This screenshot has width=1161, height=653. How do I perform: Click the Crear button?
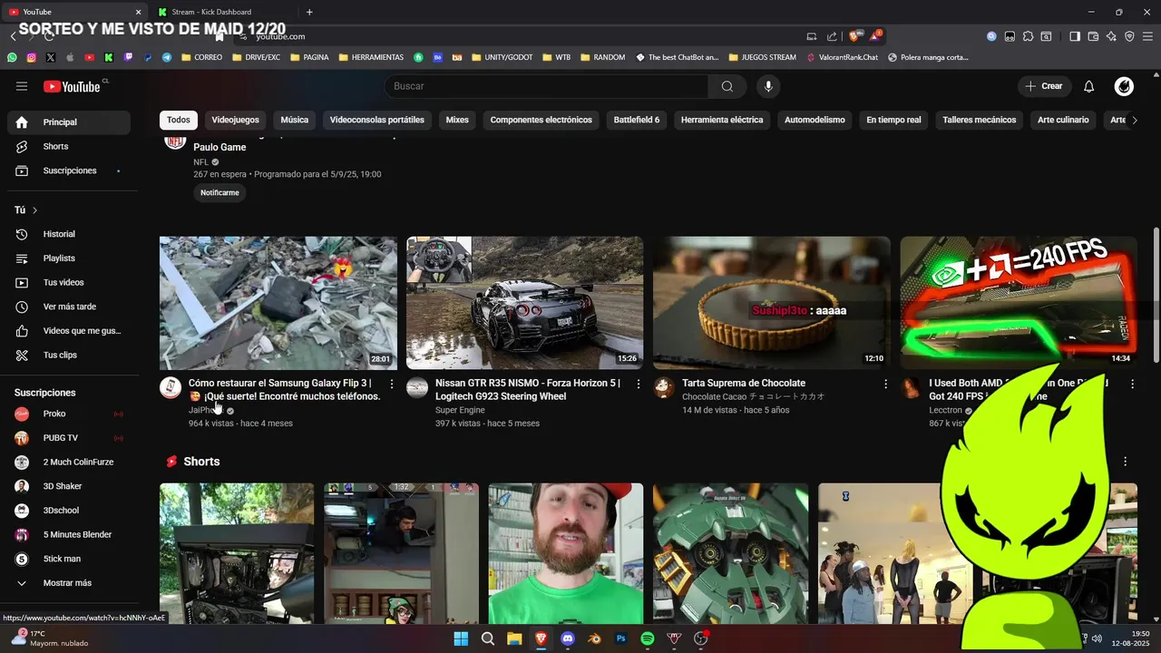click(1044, 86)
